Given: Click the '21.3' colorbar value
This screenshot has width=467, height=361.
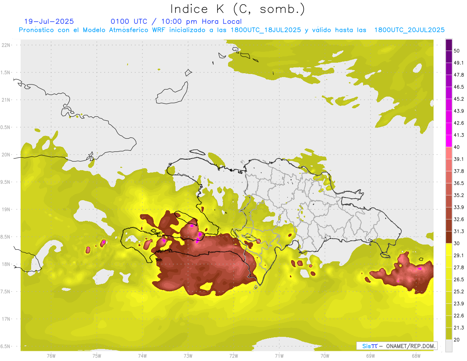Looking at the screenshot, I should point(458,328).
